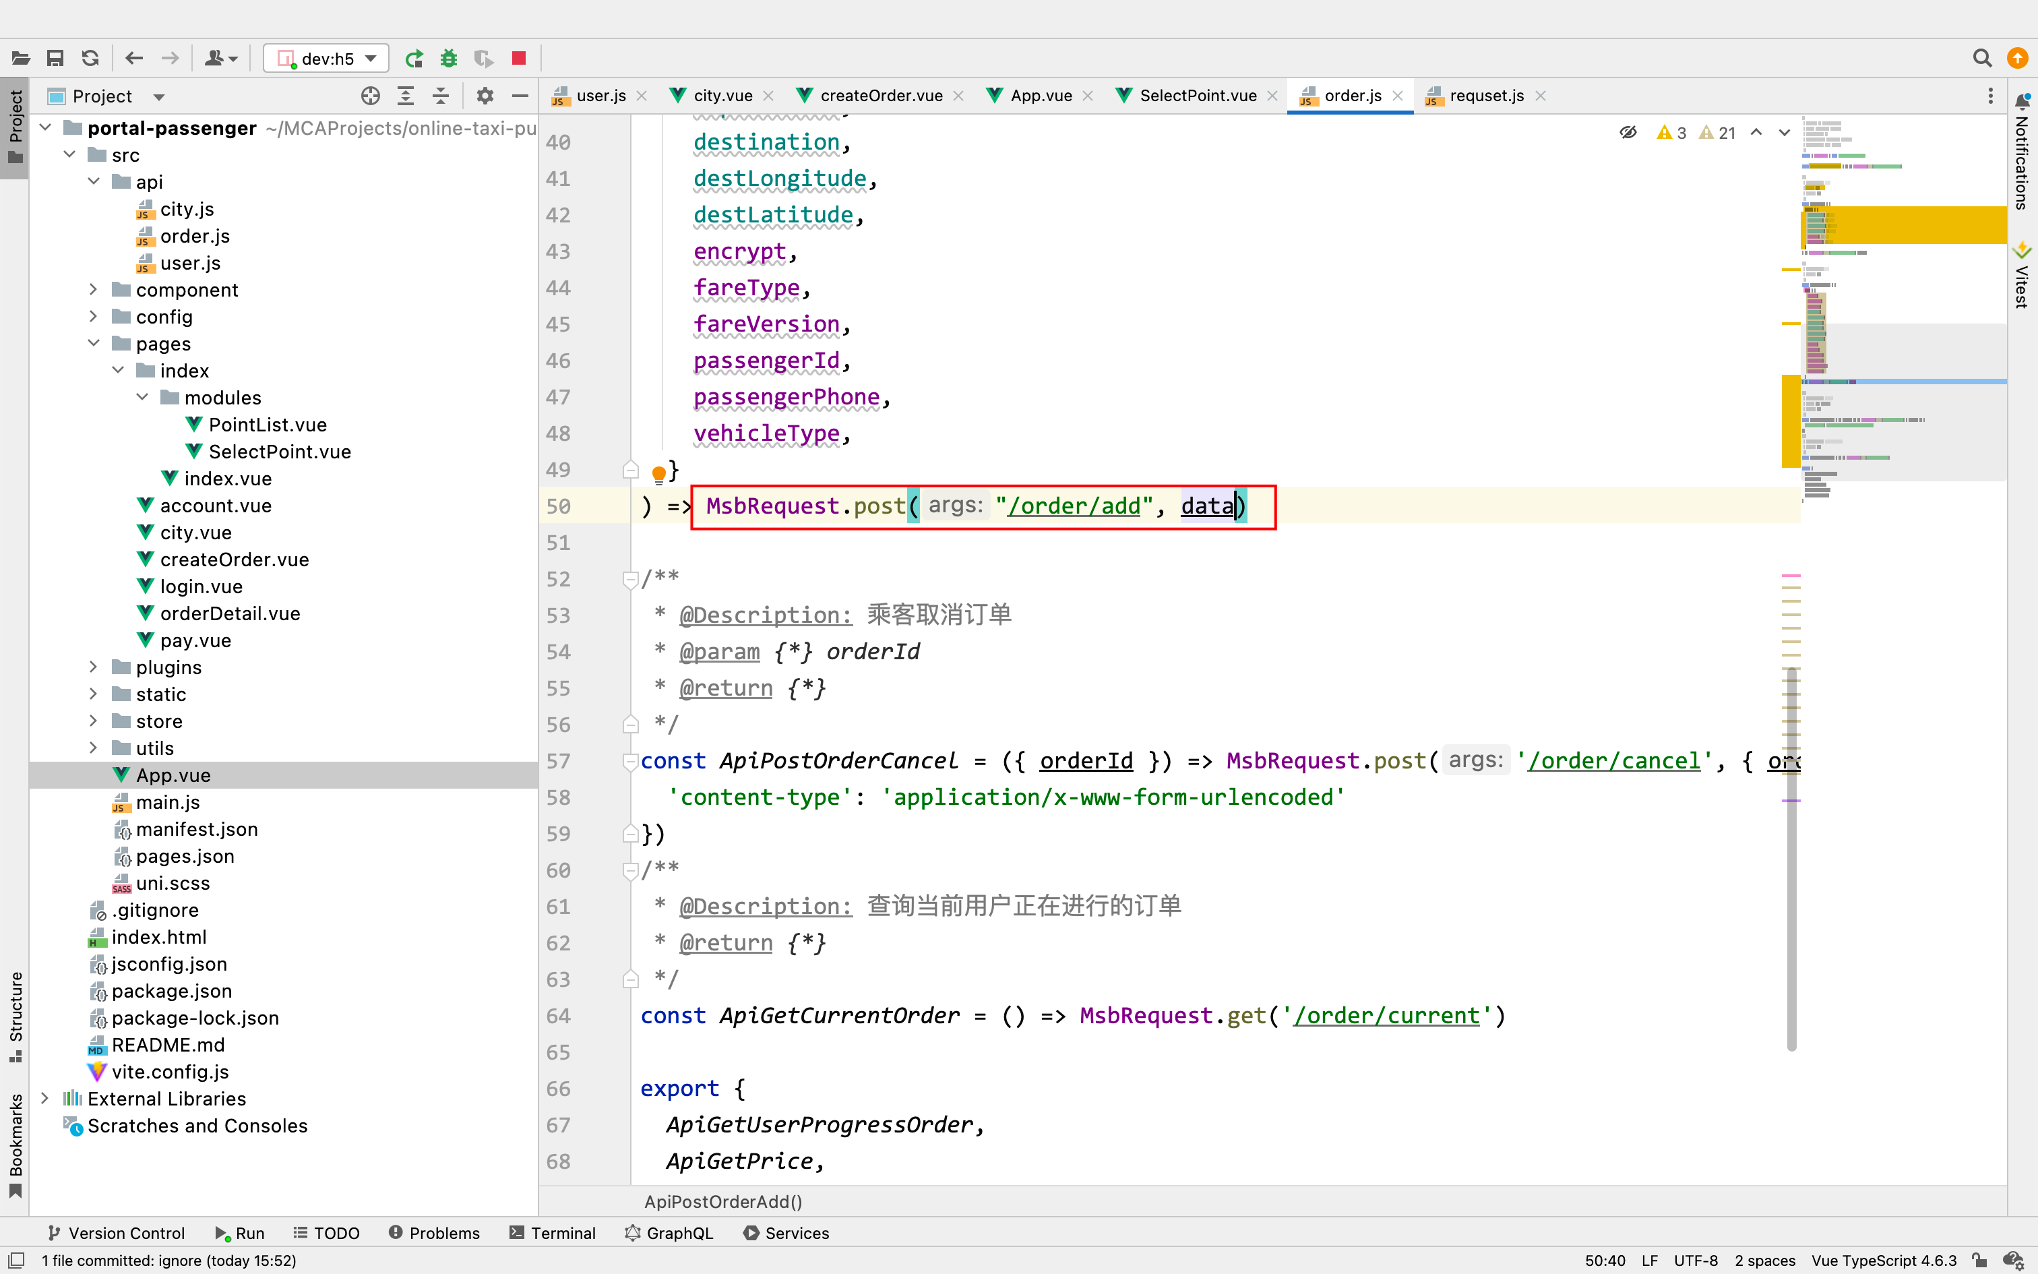Toggle code fold marker at line 52
Viewport: 2038px width, 1274px height.
pyautogui.click(x=630, y=580)
